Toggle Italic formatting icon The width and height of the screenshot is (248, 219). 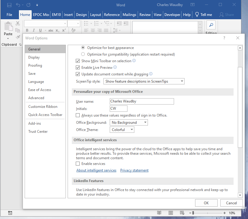(34, 30)
